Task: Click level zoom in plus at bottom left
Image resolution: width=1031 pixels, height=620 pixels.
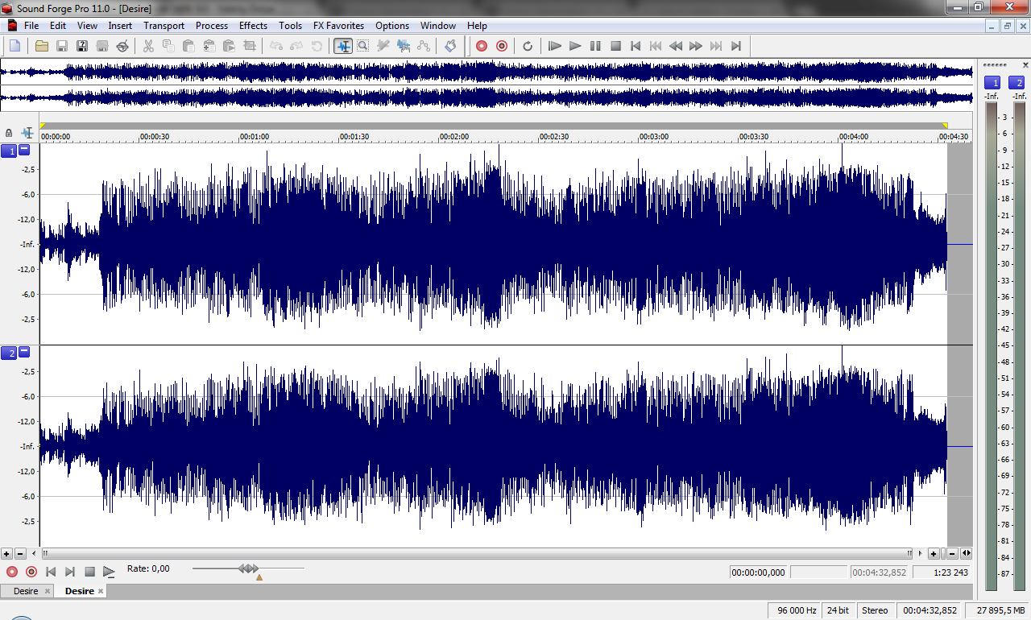Action: click(x=6, y=554)
